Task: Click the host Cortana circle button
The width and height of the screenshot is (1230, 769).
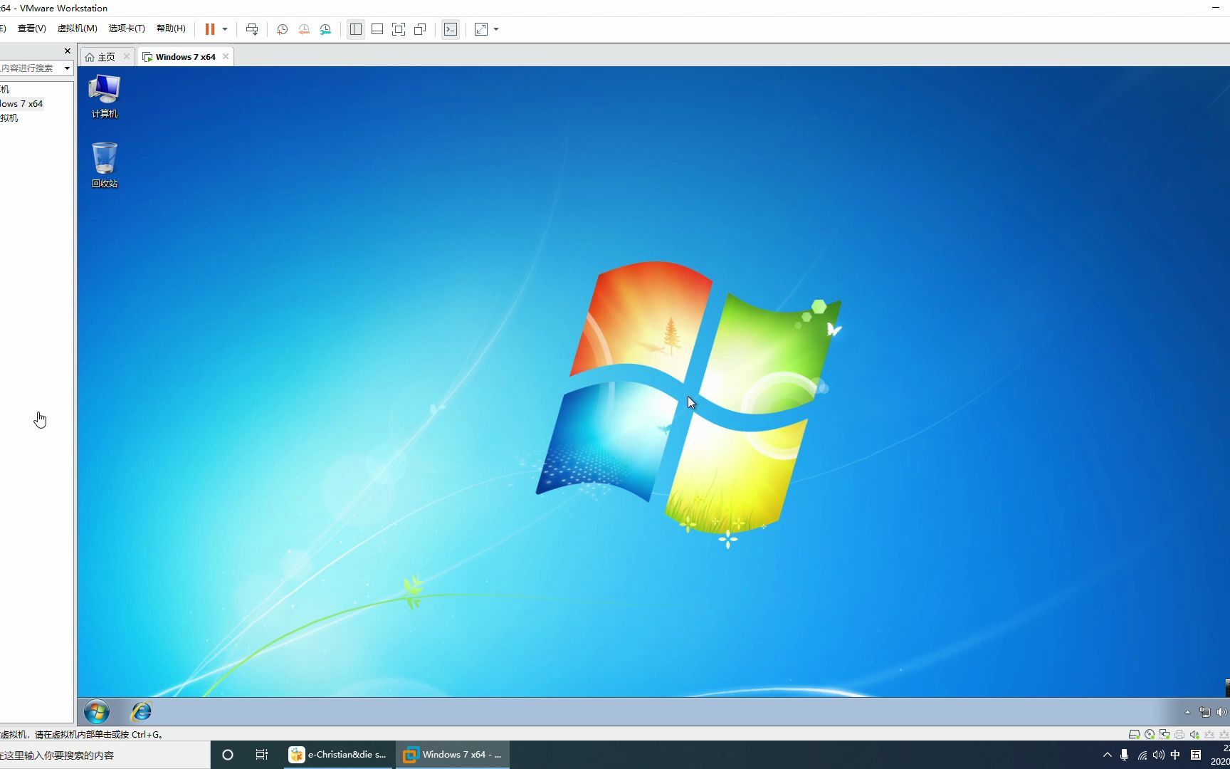Action: pyautogui.click(x=228, y=755)
